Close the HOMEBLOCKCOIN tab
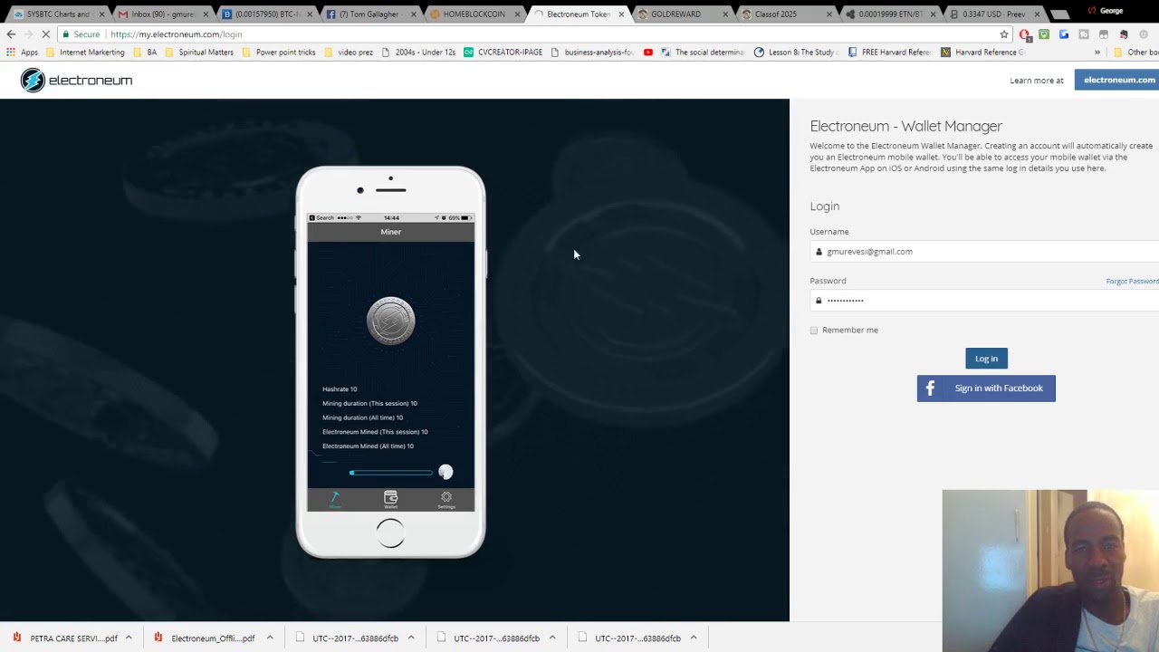The height and width of the screenshot is (652, 1159). [517, 14]
